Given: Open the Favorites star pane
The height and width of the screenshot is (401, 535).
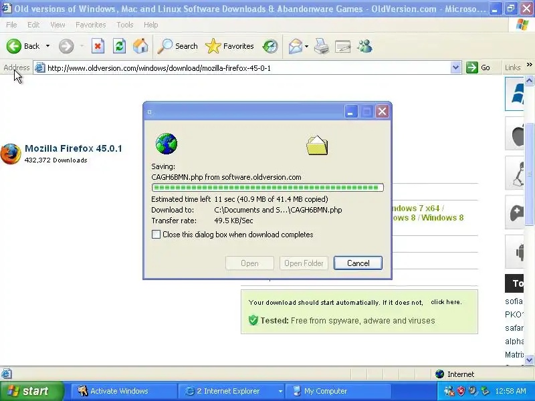Looking at the screenshot, I should point(229,46).
